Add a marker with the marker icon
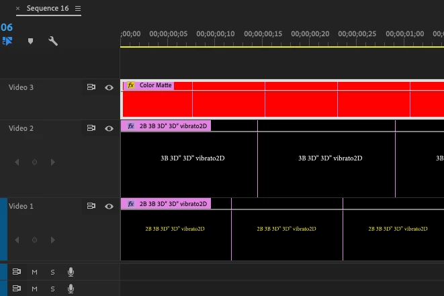Viewport: 444px width, 296px height. click(x=31, y=41)
